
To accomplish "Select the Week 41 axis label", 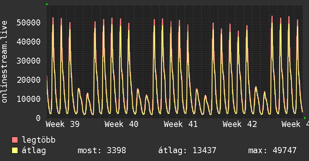I will [x=180, y=124].
